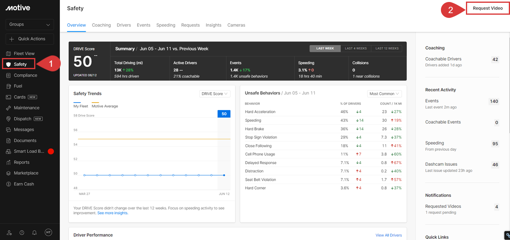Click the HT profile avatar
Viewport: 510px width, 240px height.
coord(48,233)
